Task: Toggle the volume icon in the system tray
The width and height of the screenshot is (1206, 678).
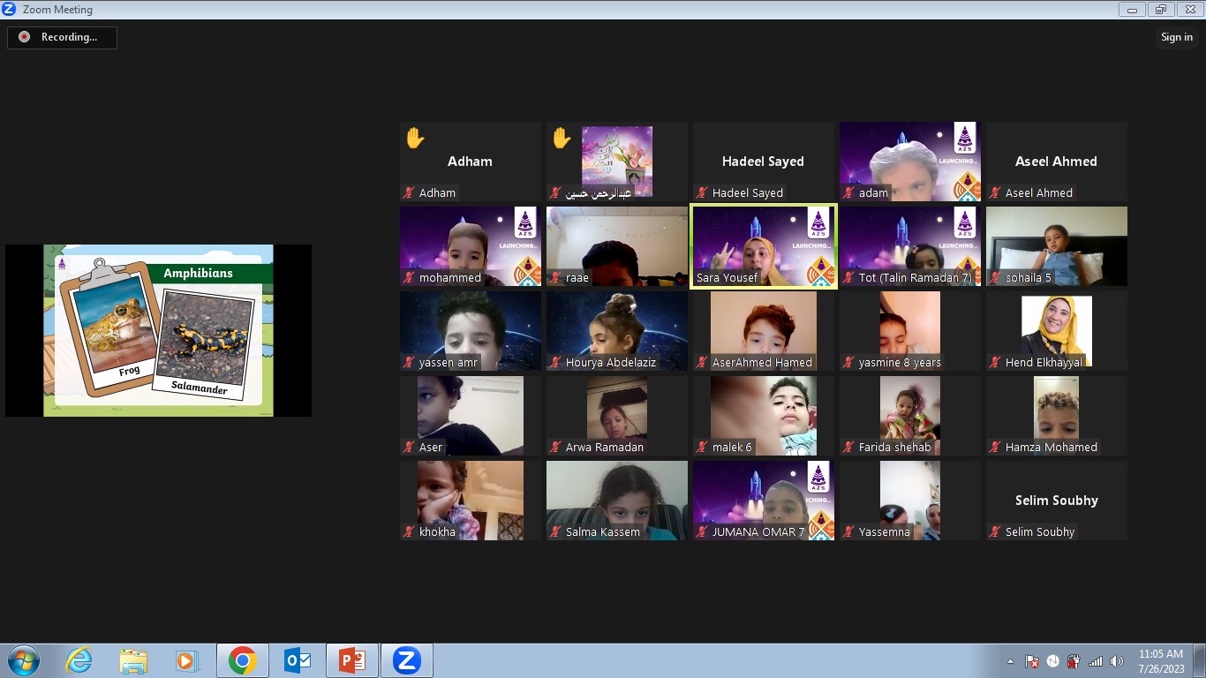Action: pyautogui.click(x=1117, y=661)
